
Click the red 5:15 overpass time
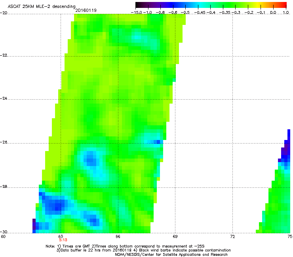click(63, 240)
